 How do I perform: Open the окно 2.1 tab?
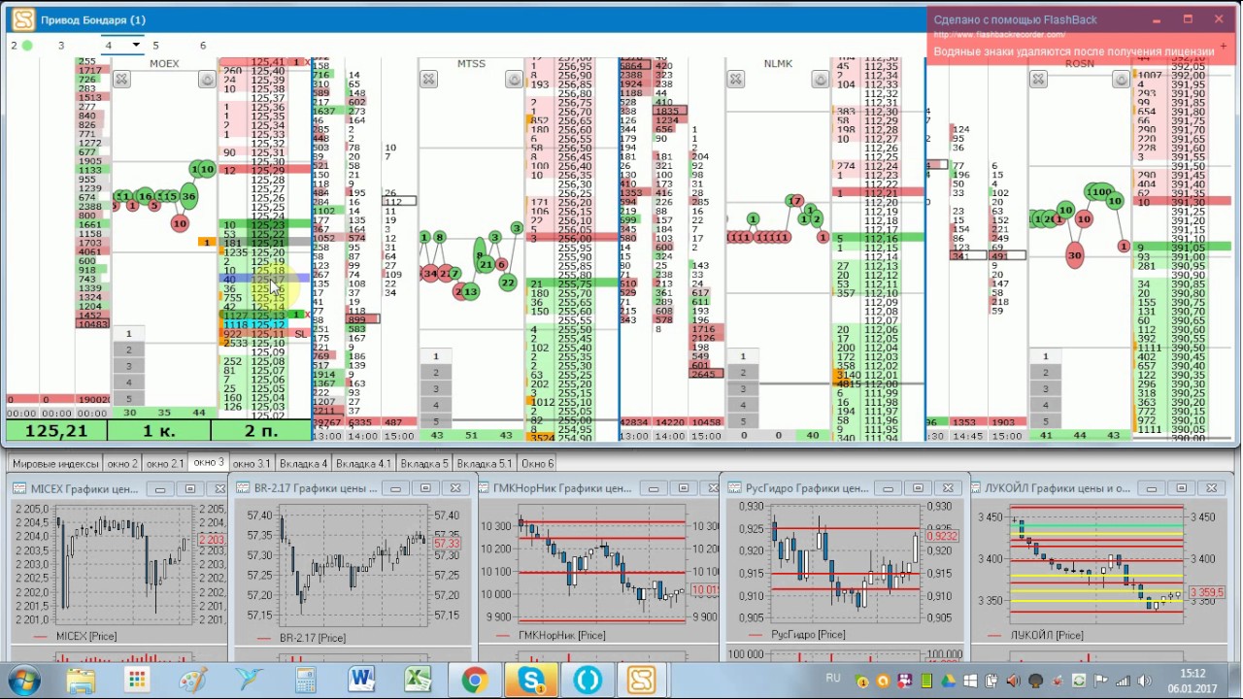165,464
